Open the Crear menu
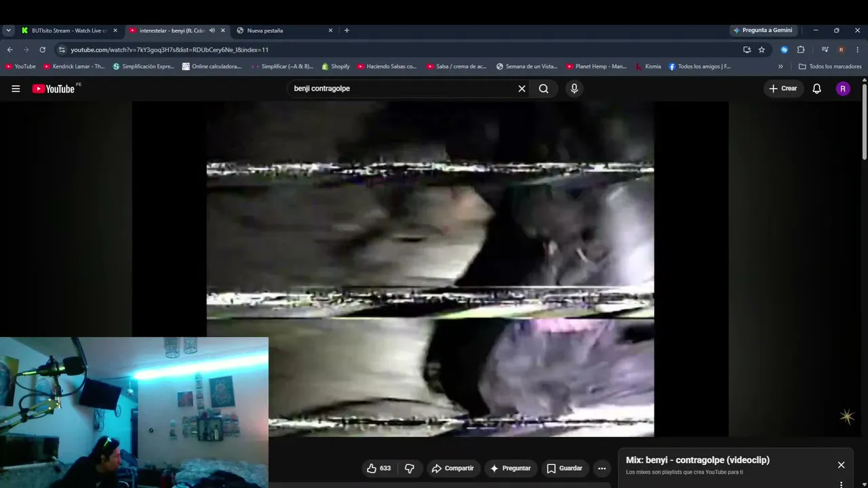 783,89
